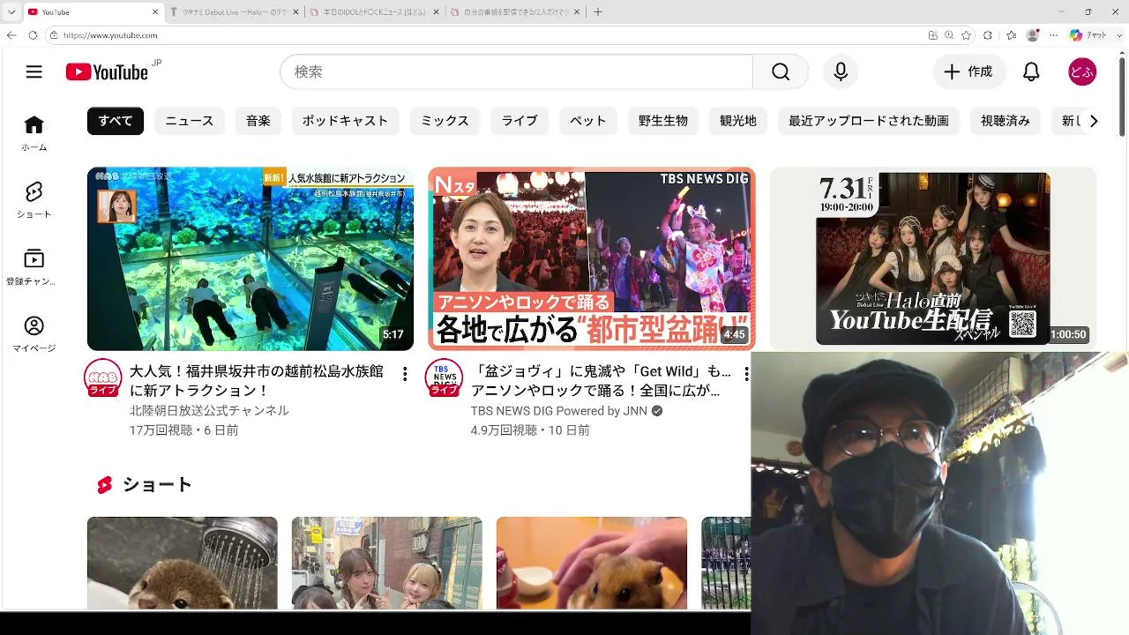The image size is (1129, 635).
Task: Visit the TBS NEWS DIG Powered by JNN link
Action: pyautogui.click(x=559, y=411)
